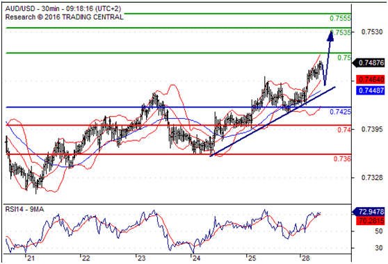Click the blue 0.7425 pivot label
This screenshot has width=388, height=264.
pyautogui.click(x=340, y=112)
